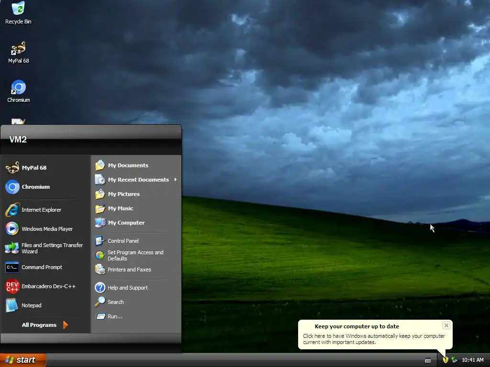Select the MyPal 68 desktop shortcut
The image size is (490, 367).
pyautogui.click(x=18, y=53)
